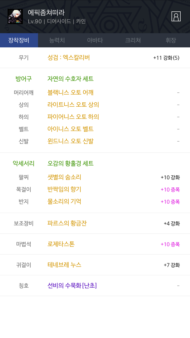This screenshot has width=190, height=338.
Task: Select 라이트니스 오토 상의 item
Action: (x=73, y=105)
